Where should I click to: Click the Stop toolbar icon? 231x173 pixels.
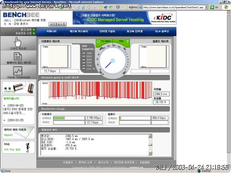click(x=78, y=7)
